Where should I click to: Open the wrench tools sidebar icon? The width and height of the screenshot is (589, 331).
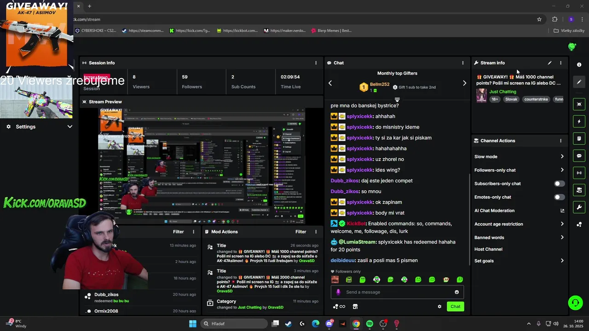[x=579, y=207]
